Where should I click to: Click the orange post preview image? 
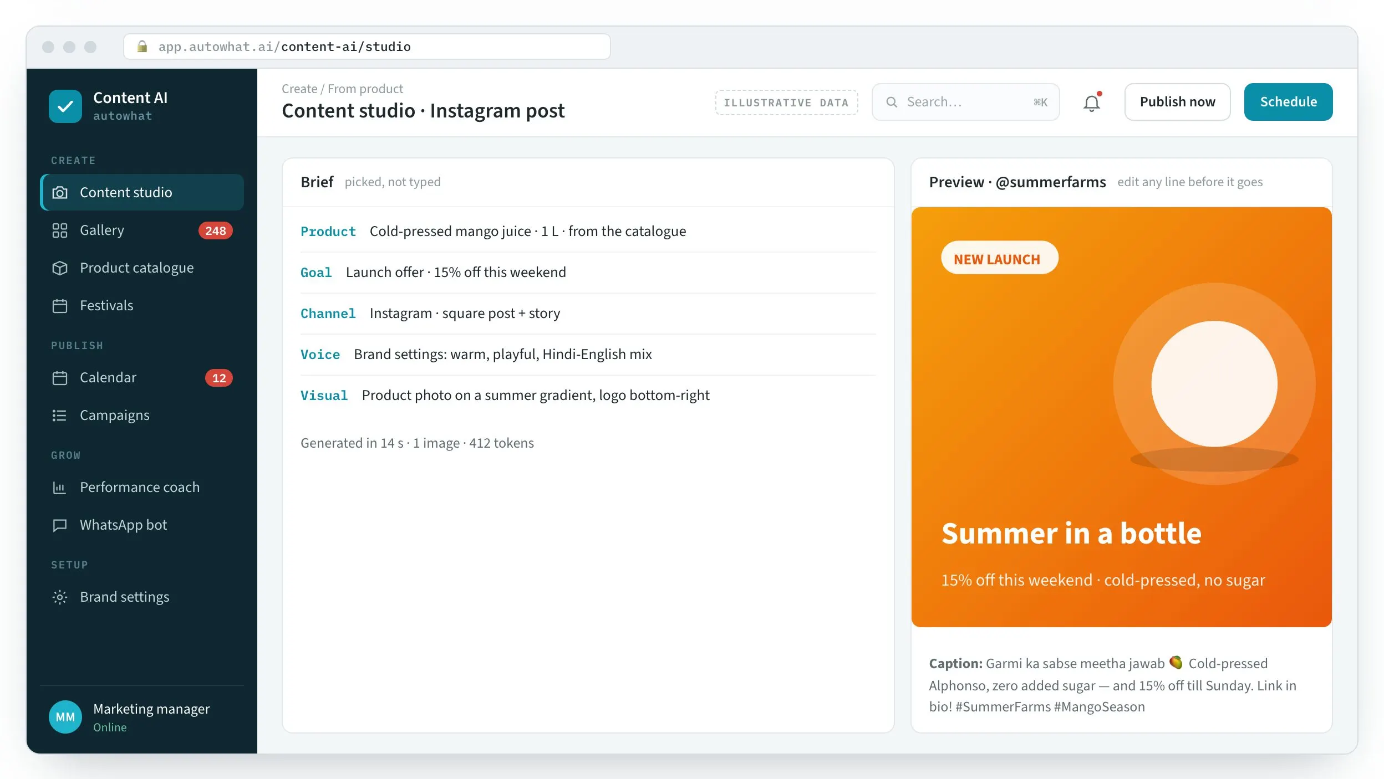coord(1121,417)
